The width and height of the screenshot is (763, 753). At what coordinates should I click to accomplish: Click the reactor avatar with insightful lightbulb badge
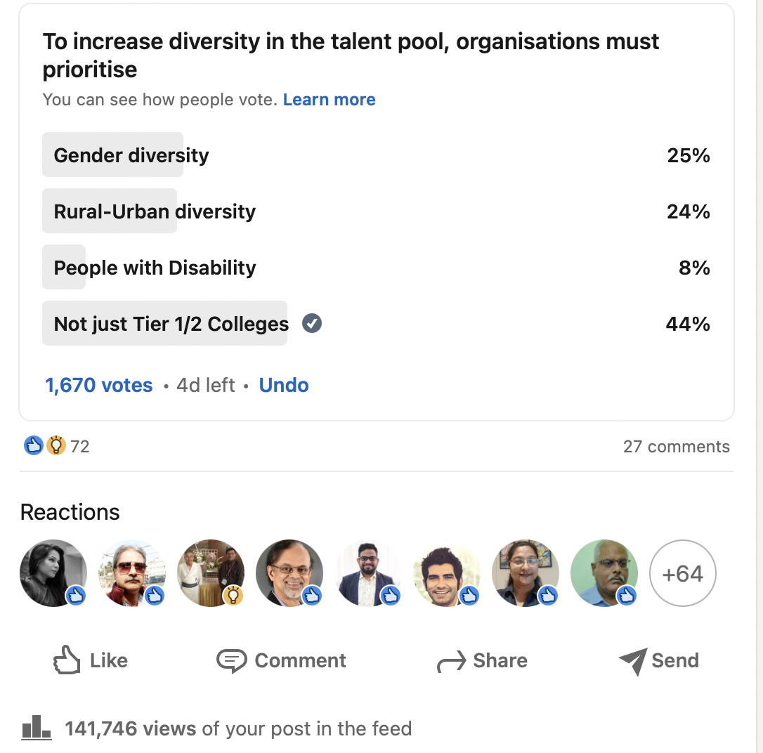click(210, 573)
